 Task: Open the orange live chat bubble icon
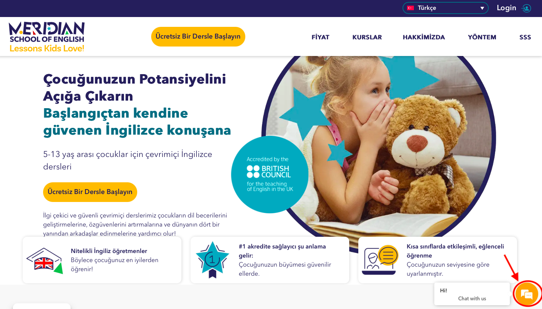(527, 294)
